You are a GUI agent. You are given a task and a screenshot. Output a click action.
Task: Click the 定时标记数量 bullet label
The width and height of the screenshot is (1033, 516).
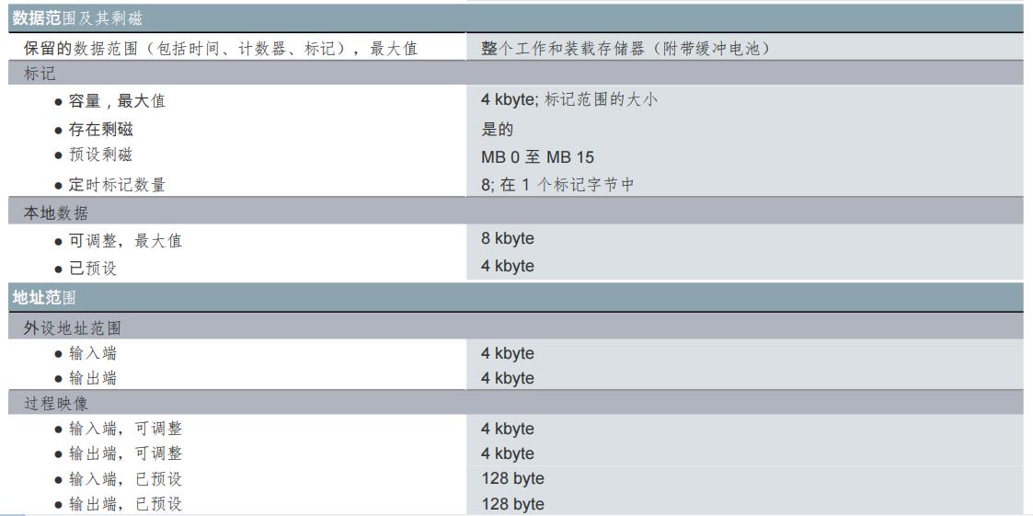pos(117,185)
